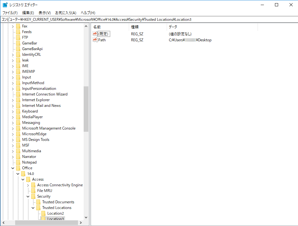Collapse the Trusted Locations key

point(33,208)
